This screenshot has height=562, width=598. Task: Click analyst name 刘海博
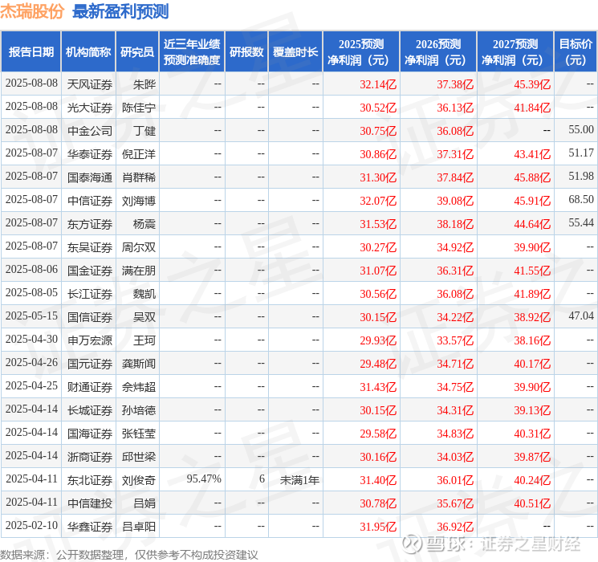point(139,201)
